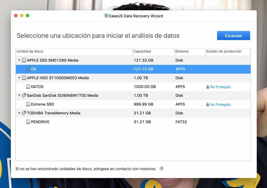Viewport: 267px width, 188px height.
Task: Select APPLE SSD SM0128G Media name
Action: [x=53, y=60]
